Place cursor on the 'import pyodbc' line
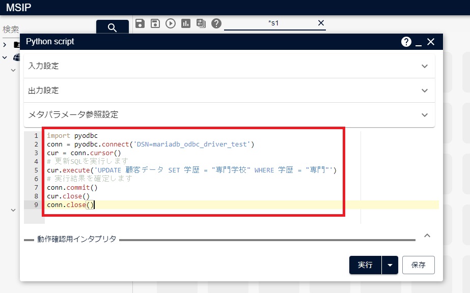Screen dimensions: 470x293 [72, 136]
